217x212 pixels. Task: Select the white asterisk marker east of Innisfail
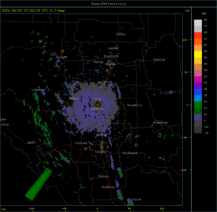126,76
